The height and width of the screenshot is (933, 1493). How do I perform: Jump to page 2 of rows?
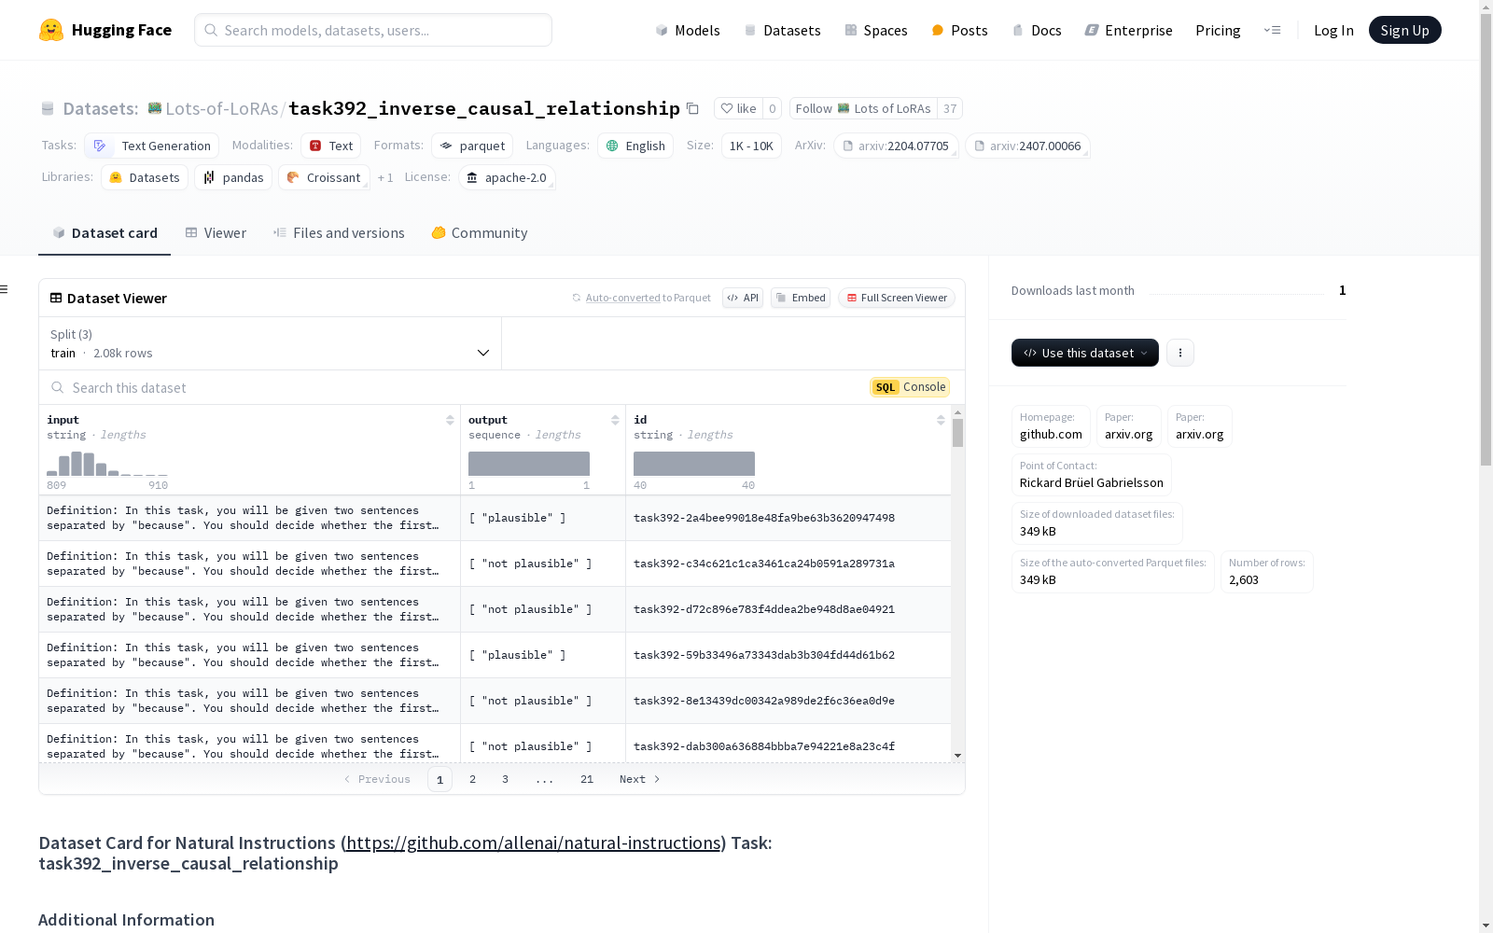pos(472,779)
